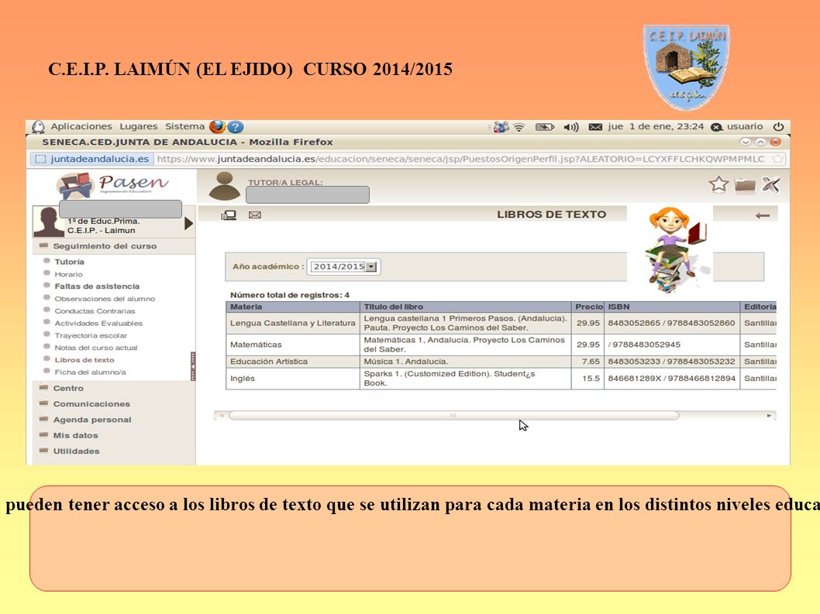Click the tutor legal avatar icon
Screen dimensions: 820x614
click(224, 186)
